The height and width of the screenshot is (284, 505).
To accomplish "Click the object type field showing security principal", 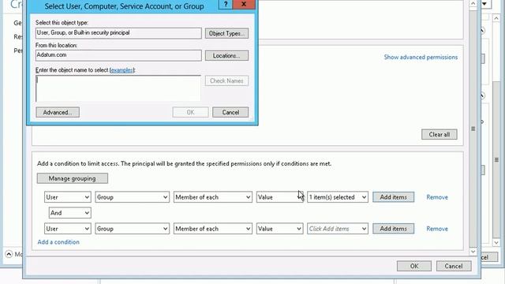I will pos(118,33).
